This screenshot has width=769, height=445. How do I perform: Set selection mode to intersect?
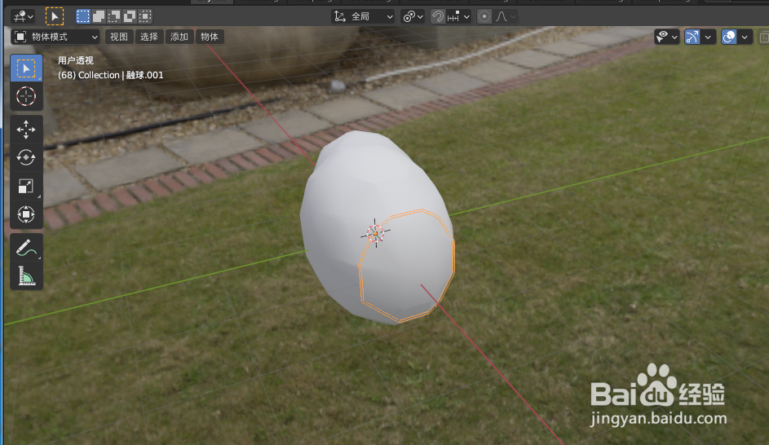pyautogui.click(x=146, y=16)
